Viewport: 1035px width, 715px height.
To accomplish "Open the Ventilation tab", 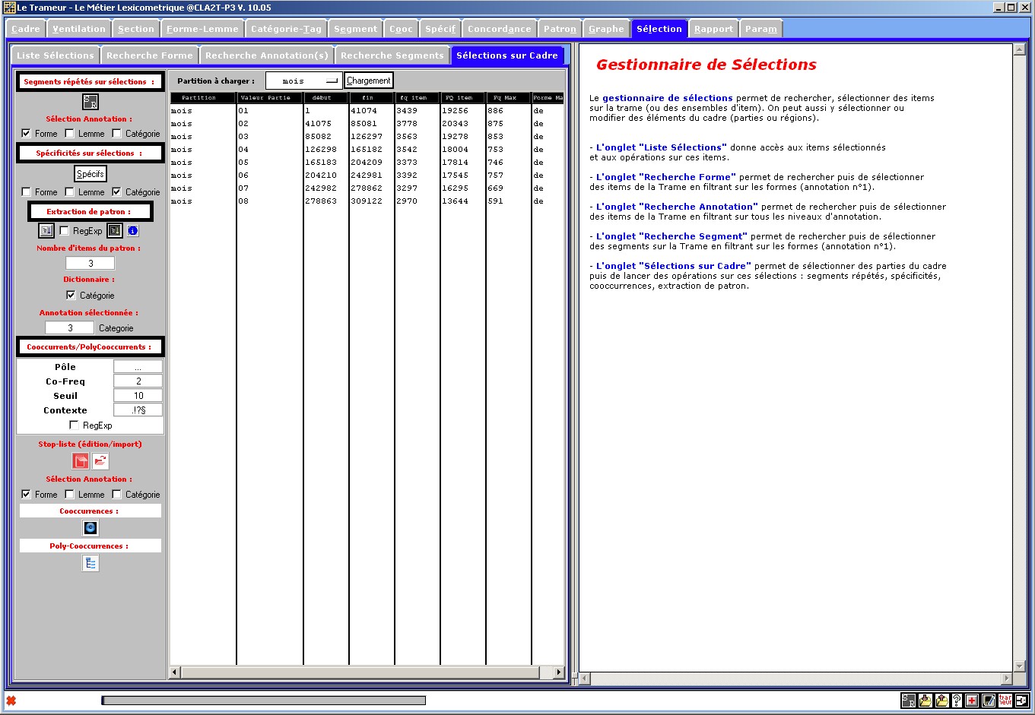I will tap(79, 29).
